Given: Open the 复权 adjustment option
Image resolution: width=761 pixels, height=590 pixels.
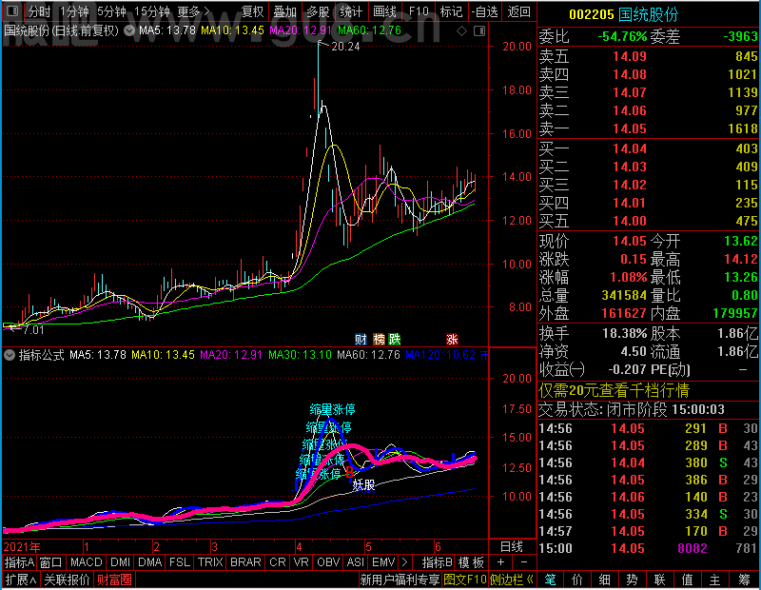Looking at the screenshot, I should coord(253,11).
